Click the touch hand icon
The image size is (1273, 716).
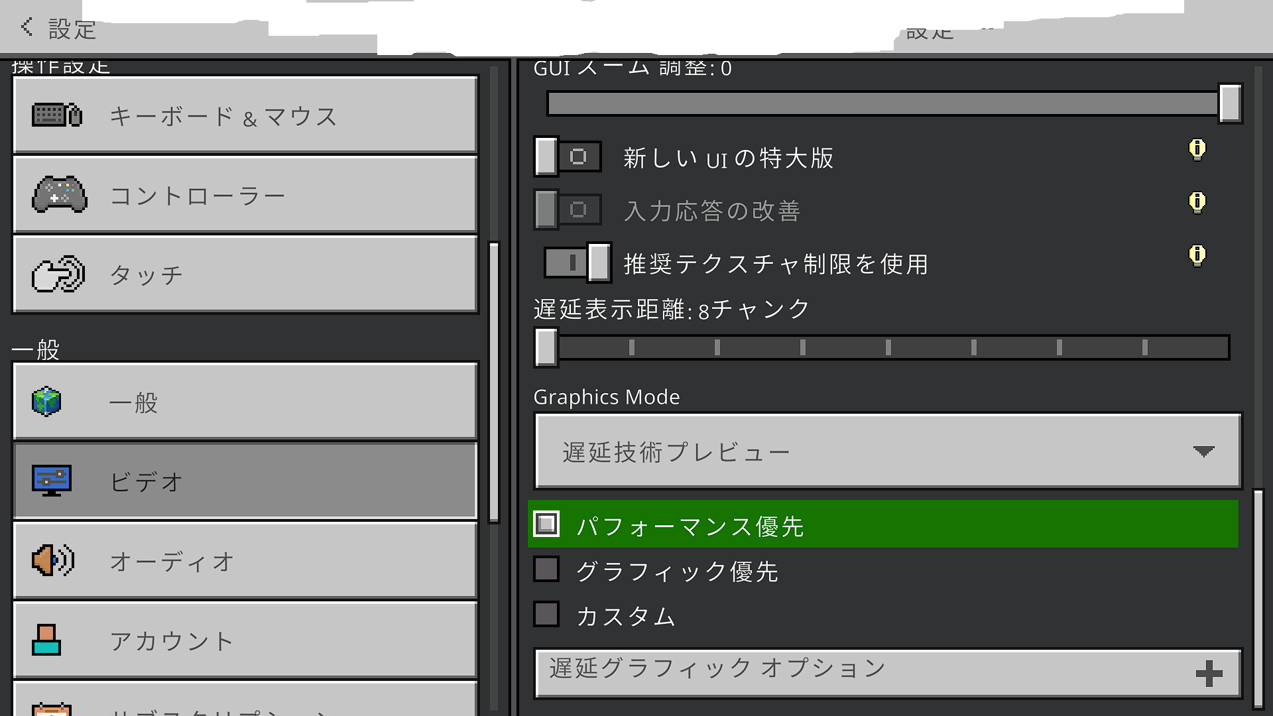tap(58, 274)
